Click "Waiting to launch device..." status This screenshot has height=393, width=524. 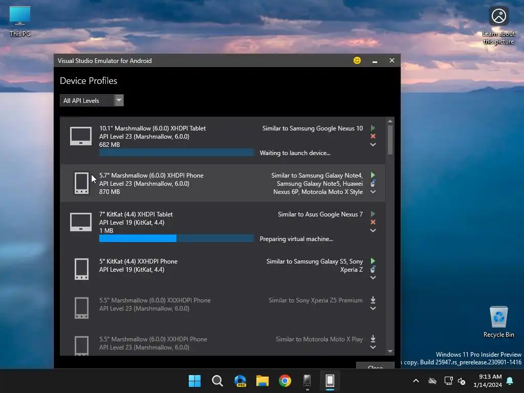[x=295, y=153]
